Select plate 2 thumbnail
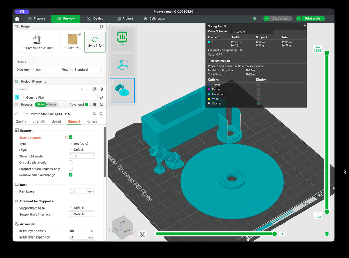This screenshot has width=349, height=258. click(x=122, y=90)
